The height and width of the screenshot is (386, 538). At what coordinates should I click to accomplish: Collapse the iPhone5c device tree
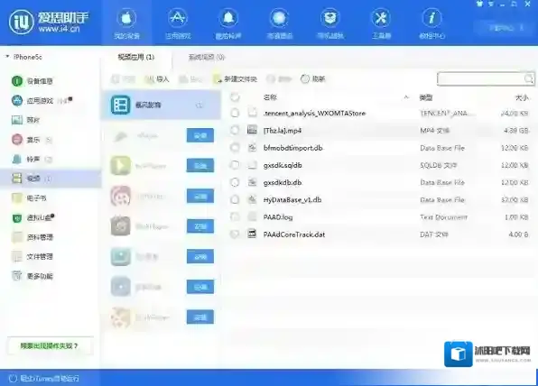point(7,57)
